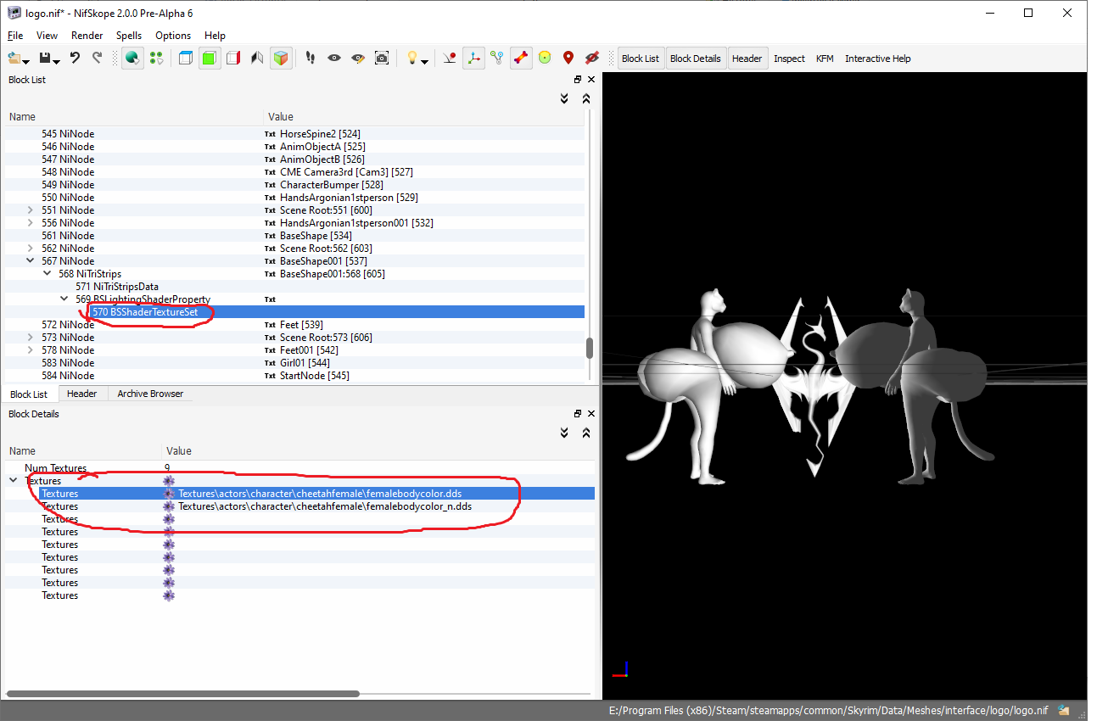Click the Block List vertical scrollbar thumb

click(x=590, y=348)
